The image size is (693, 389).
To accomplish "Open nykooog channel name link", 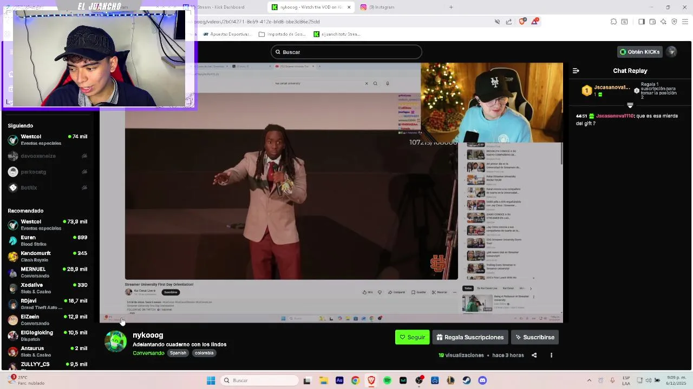I will tap(148, 335).
